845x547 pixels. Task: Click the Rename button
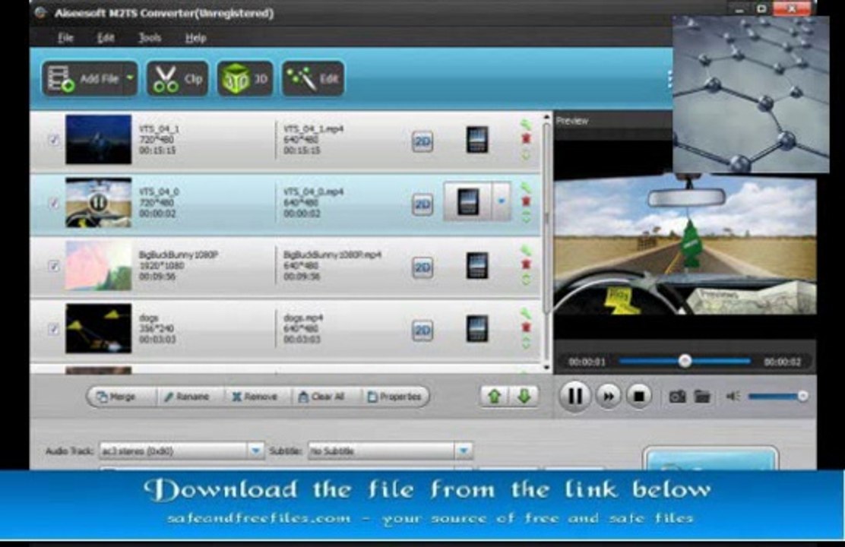click(x=186, y=397)
